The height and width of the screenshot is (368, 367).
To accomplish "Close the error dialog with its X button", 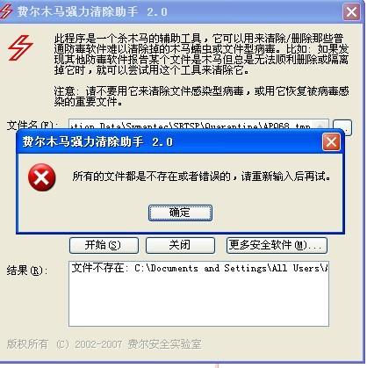I will 331,142.
